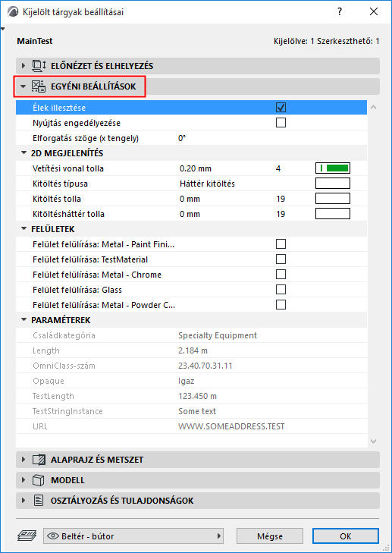Click the ArchiCAD logo in title bar
This screenshot has height=553, width=392.
tap(13, 11)
